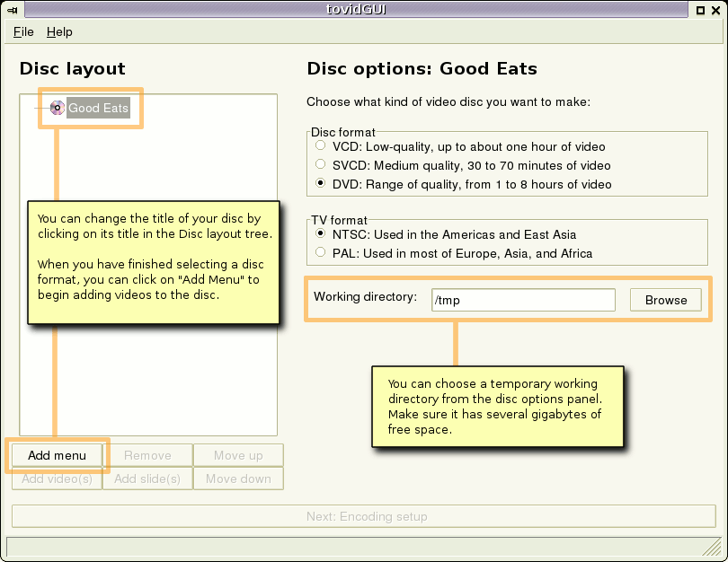Image resolution: width=728 pixels, height=562 pixels.
Task: Click the Add video(s) button
Action: pyautogui.click(x=57, y=479)
